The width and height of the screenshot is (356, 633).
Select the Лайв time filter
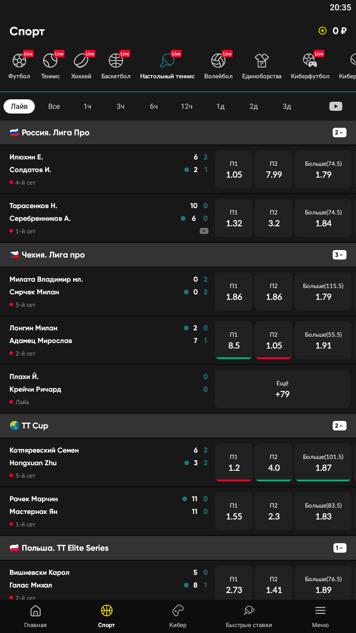point(19,106)
